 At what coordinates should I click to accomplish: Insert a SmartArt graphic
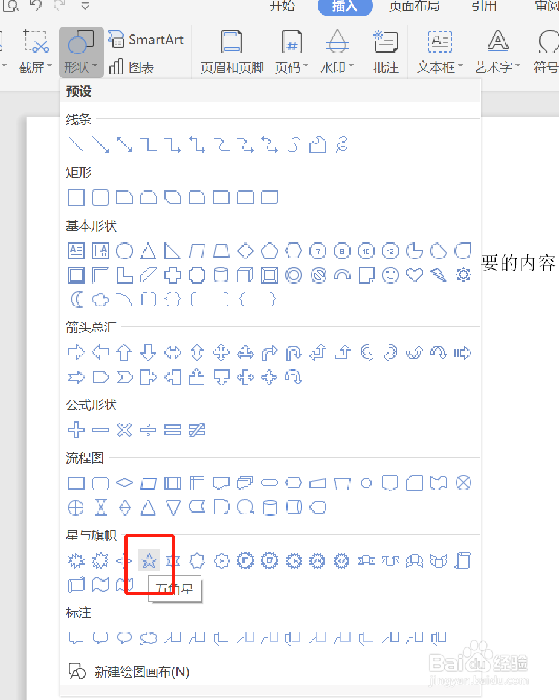click(x=146, y=39)
